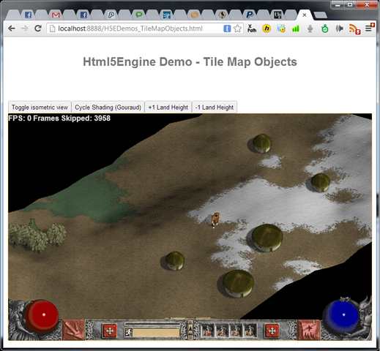Click the microphone extension icon
The height and width of the screenshot is (351, 380).
[310, 29]
